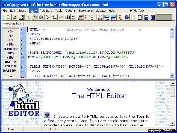The width and height of the screenshot is (177, 133).
Task: Open the Search menu
Action: pyautogui.click(x=23, y=11)
